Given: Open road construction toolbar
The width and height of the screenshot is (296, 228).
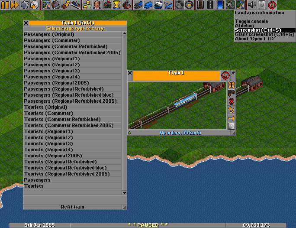Looking at the screenshot, I should pyautogui.click(x=210, y=5).
